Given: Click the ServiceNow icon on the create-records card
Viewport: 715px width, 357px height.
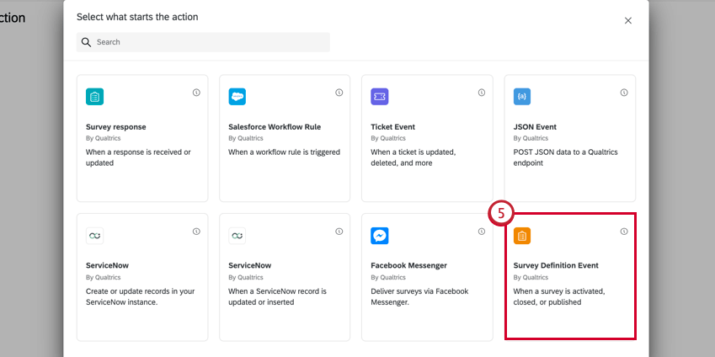Looking at the screenshot, I should (95, 236).
